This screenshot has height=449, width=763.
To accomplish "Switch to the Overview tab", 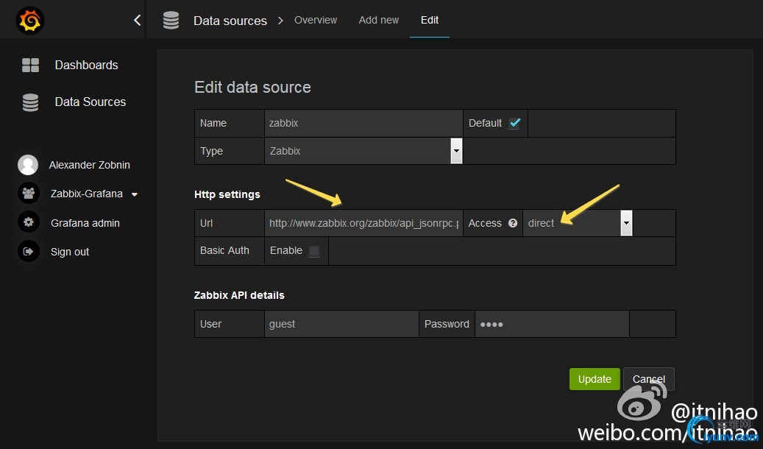I will [316, 20].
